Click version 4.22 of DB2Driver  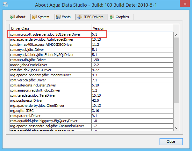(96, 70)
